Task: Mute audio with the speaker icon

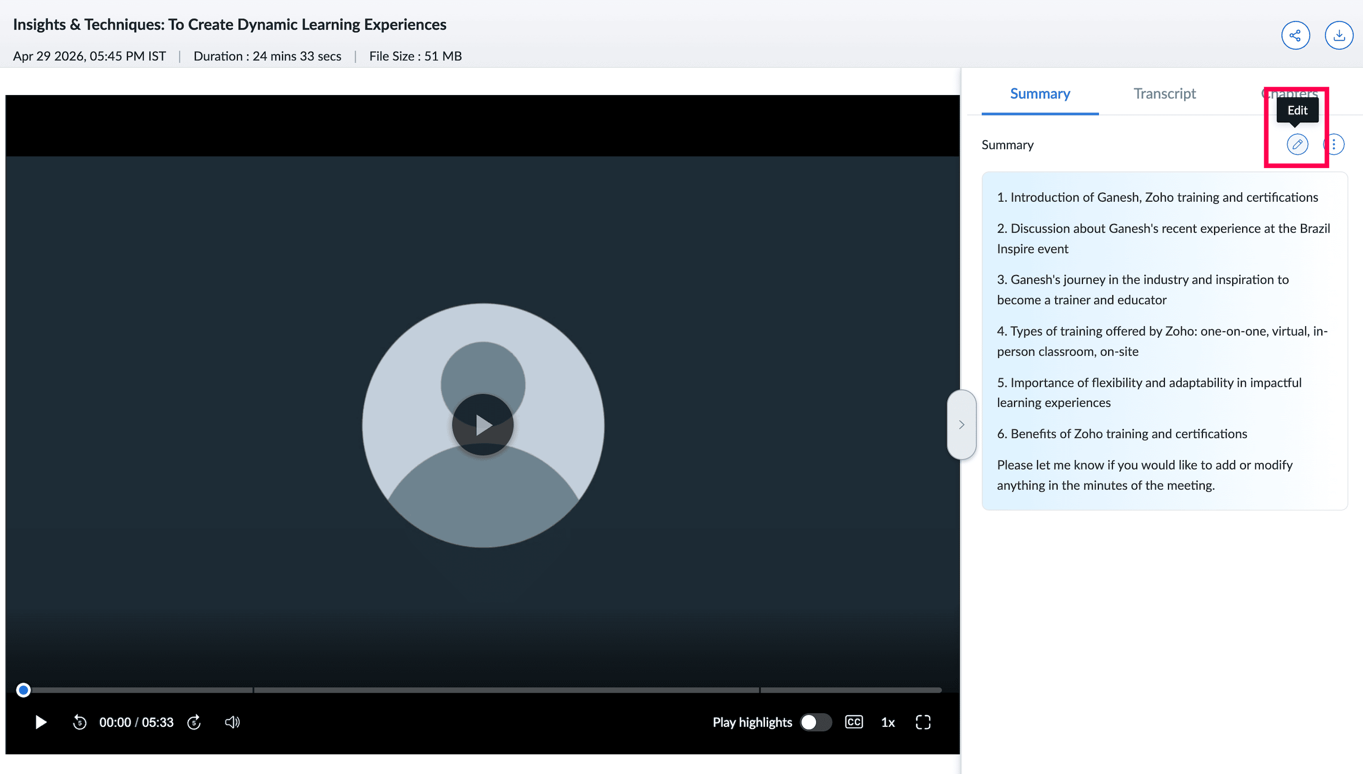Action: click(232, 722)
